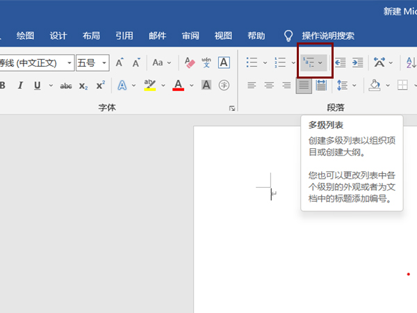
Task: Click the 操作说明搜索 search box
Action: coord(327,35)
